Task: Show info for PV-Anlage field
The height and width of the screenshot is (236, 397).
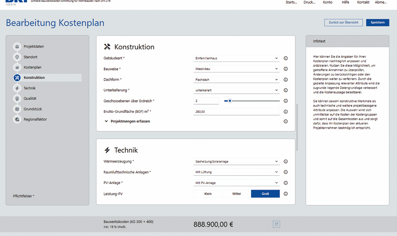Action: click(x=285, y=183)
